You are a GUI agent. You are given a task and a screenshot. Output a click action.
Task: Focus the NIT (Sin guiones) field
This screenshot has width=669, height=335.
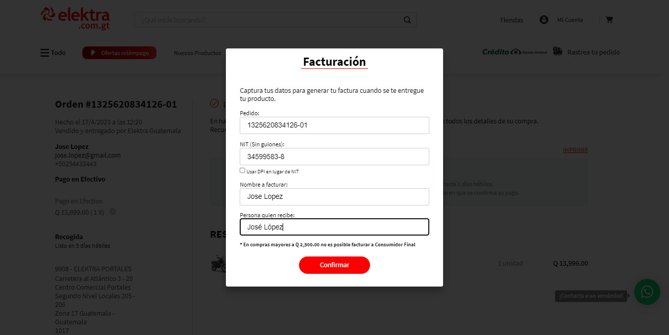[334, 157]
